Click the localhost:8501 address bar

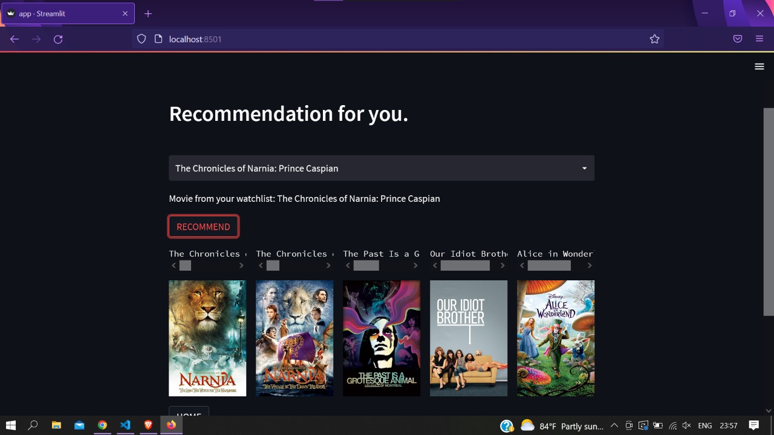(x=398, y=39)
